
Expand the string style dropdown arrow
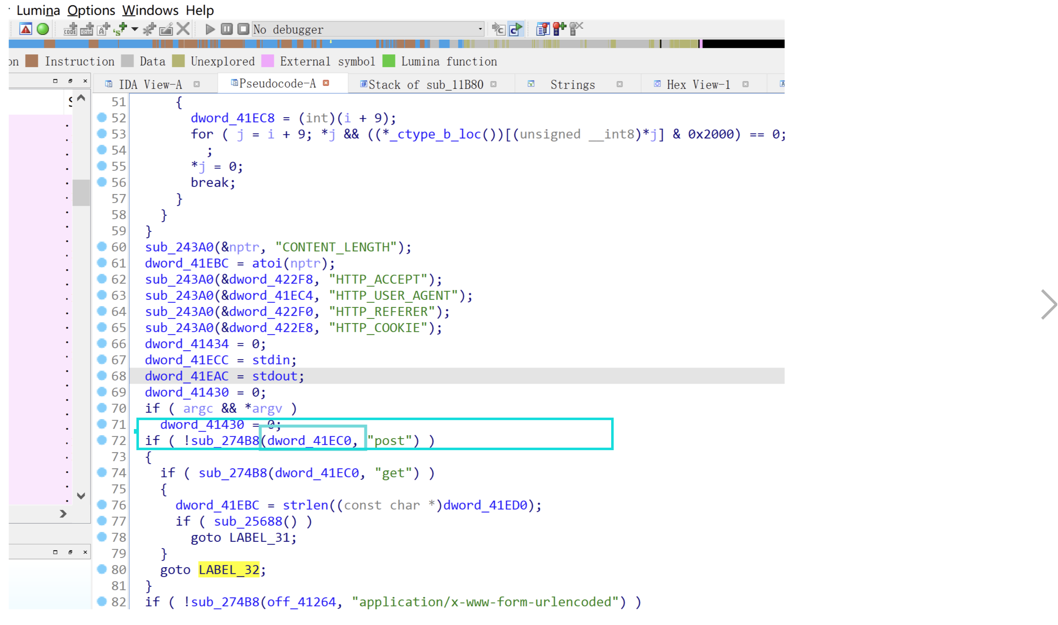(135, 29)
